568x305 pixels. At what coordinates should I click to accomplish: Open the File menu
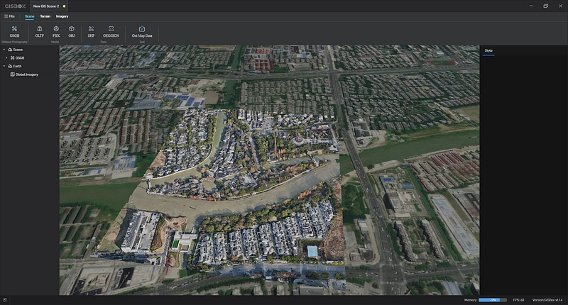coord(9,16)
